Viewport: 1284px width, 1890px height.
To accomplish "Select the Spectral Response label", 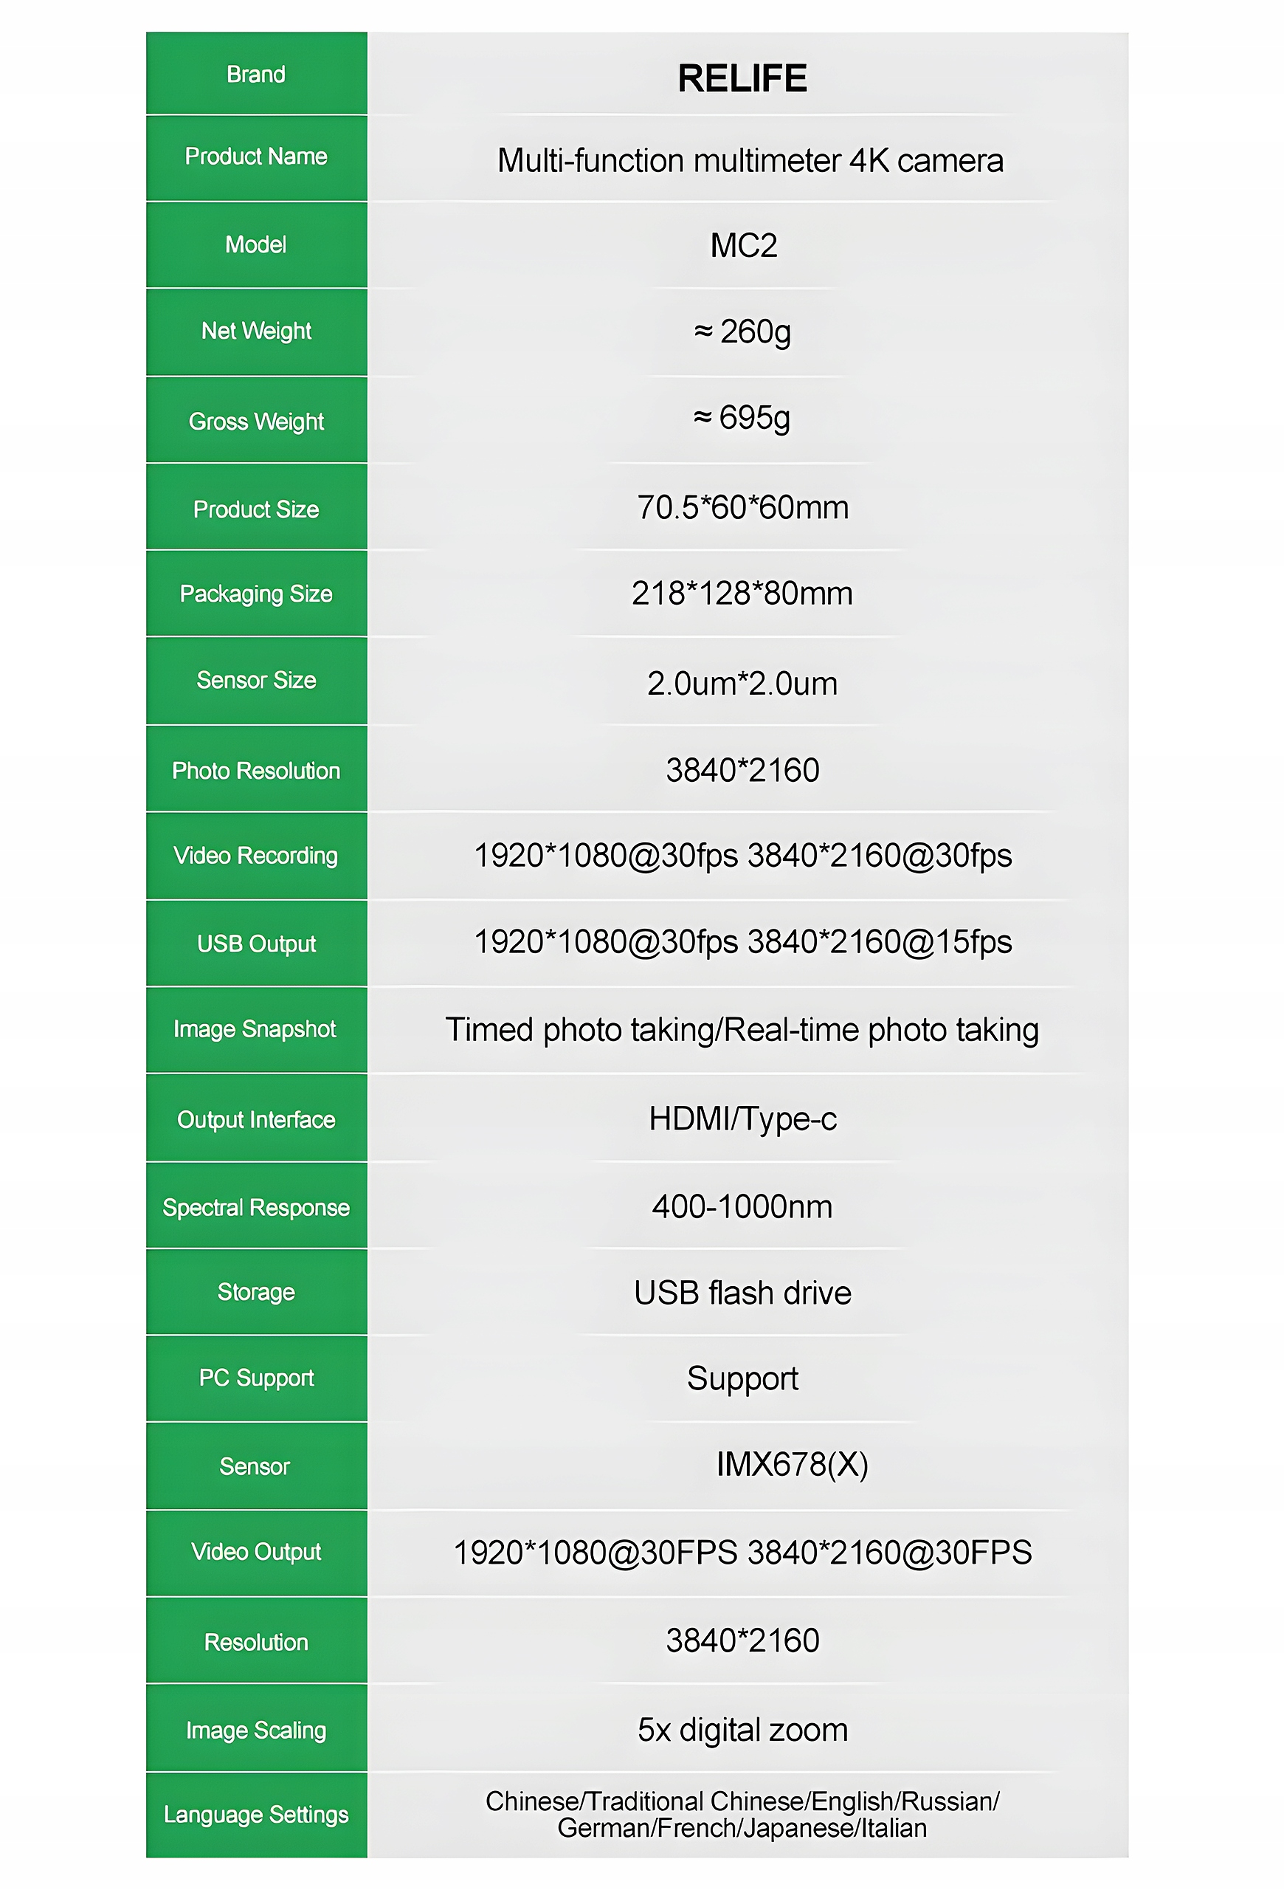I will pyautogui.click(x=256, y=1208).
